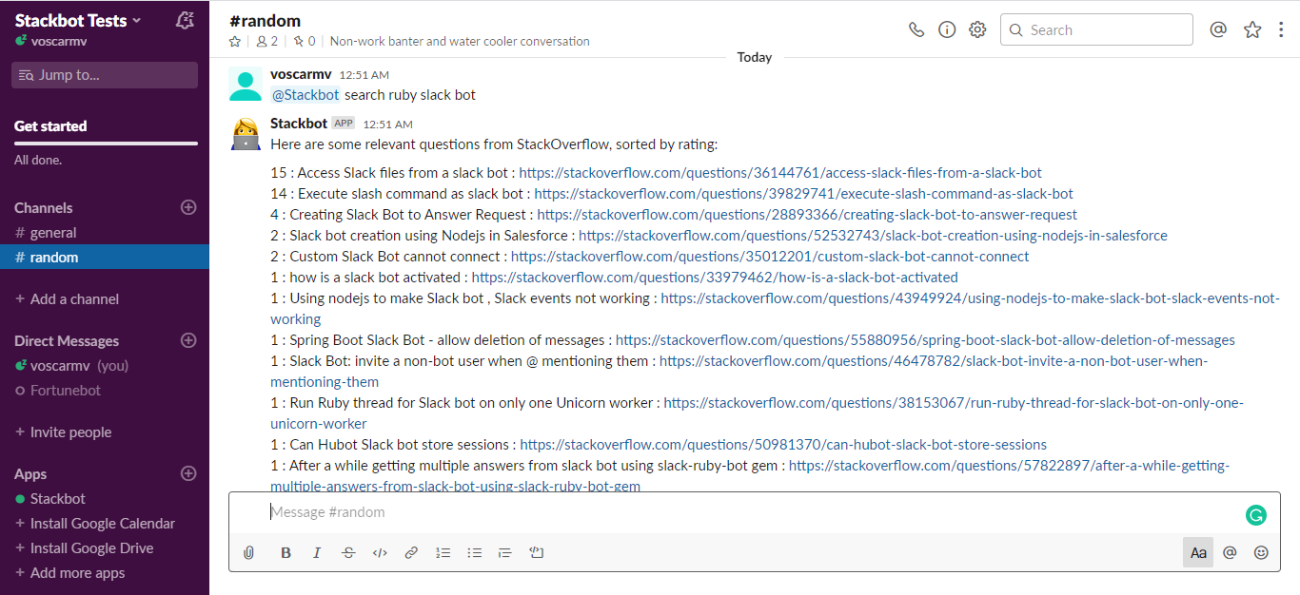Open the Channels section header
The width and height of the screenshot is (1300, 595).
coord(44,208)
